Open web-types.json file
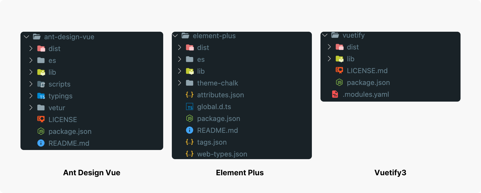The height and width of the screenshot is (193, 481). point(222,154)
